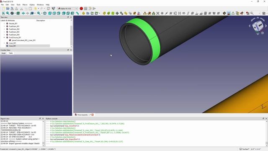Switch to top view cube icon
This screenshot has width=268, height=151.
click(x=54, y=13)
